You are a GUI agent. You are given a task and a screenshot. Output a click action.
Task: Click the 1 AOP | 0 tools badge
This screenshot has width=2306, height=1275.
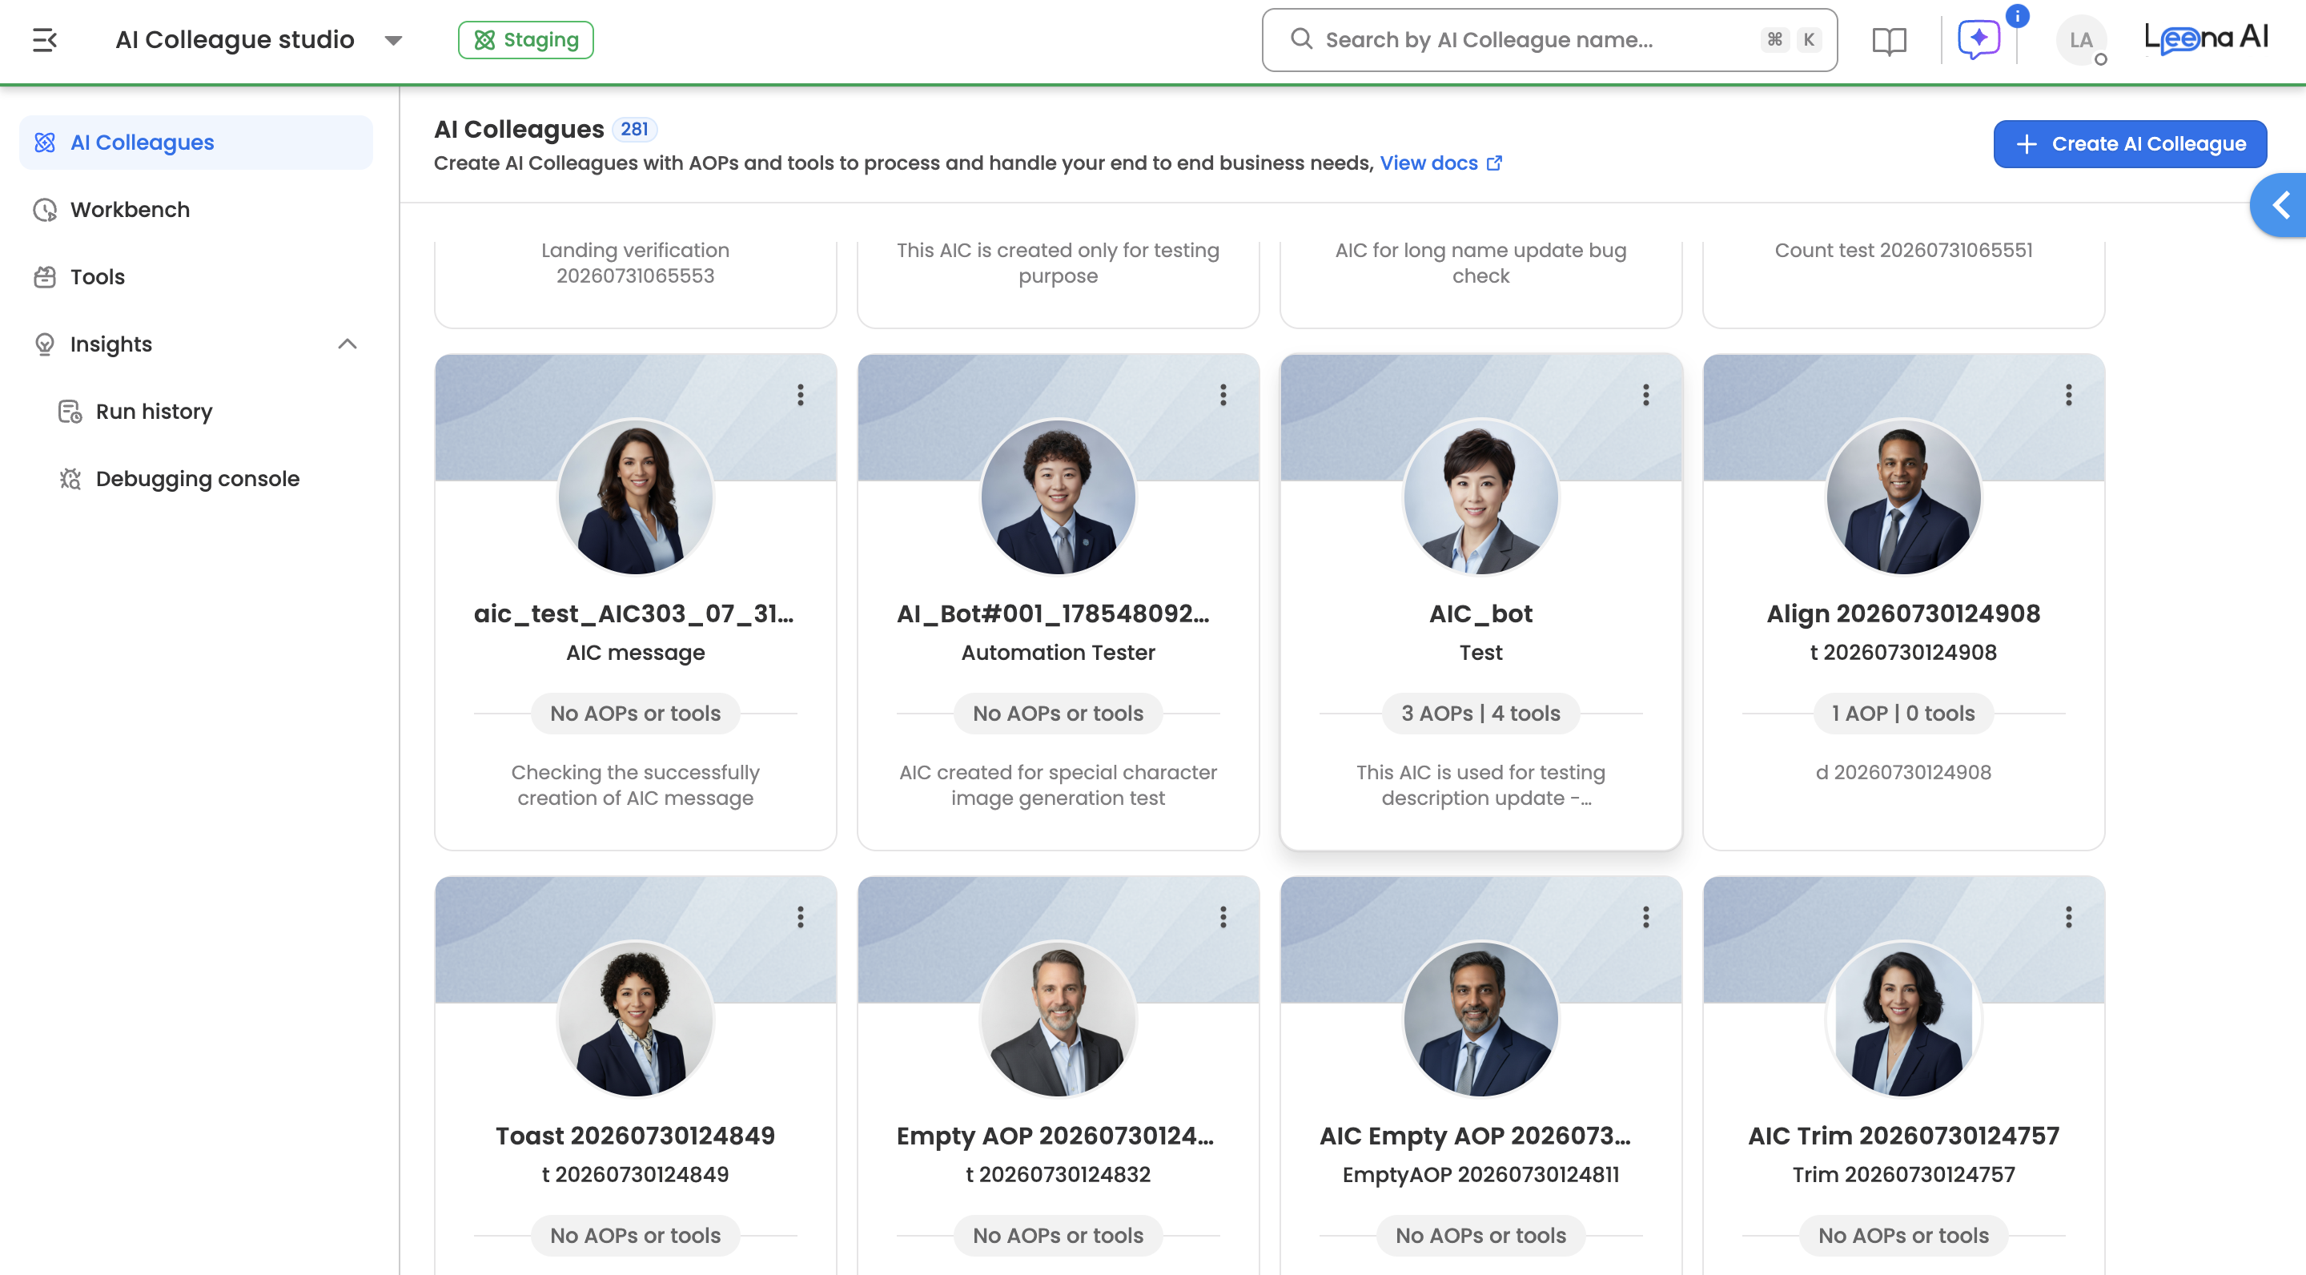coord(1903,714)
